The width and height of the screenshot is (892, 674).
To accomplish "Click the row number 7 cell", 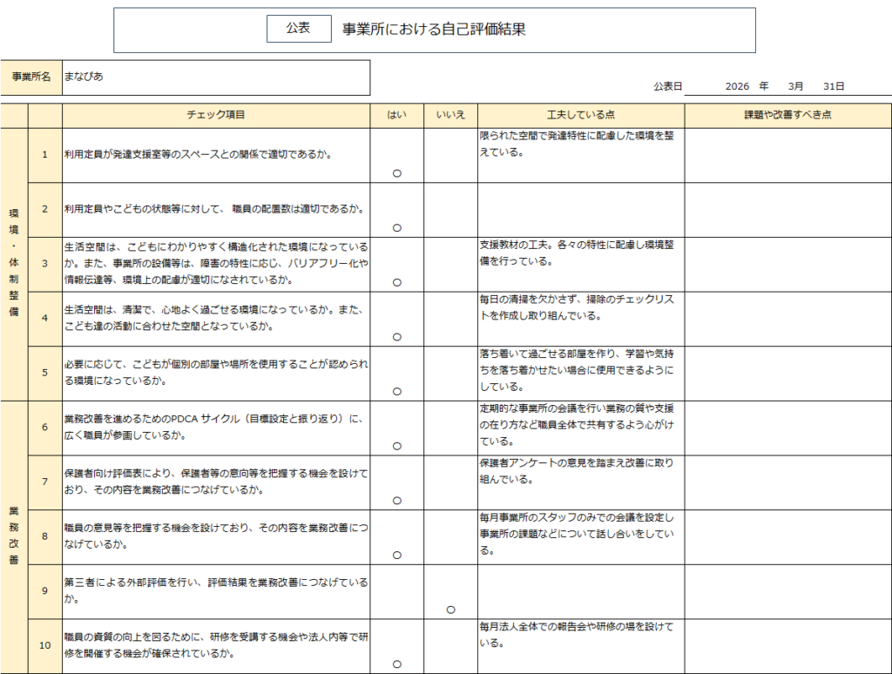I will (x=44, y=482).
